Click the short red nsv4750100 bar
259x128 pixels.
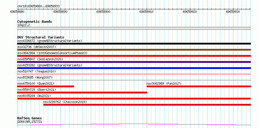tap(45, 86)
